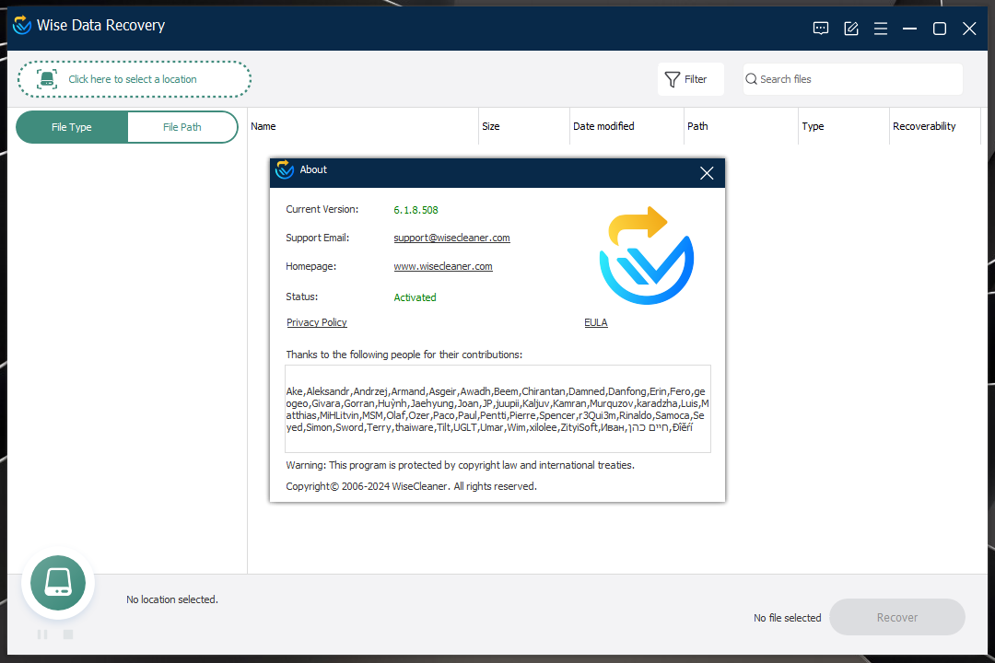This screenshot has width=995, height=663.
Task: Switch to File Type tab
Action: (x=72, y=127)
